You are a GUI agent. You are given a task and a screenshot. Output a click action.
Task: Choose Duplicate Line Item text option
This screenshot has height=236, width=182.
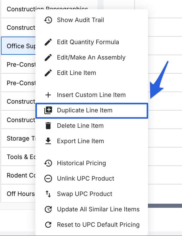85,110
